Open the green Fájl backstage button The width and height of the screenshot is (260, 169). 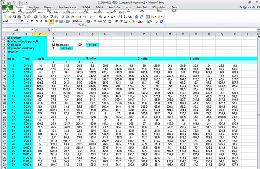[7, 8]
